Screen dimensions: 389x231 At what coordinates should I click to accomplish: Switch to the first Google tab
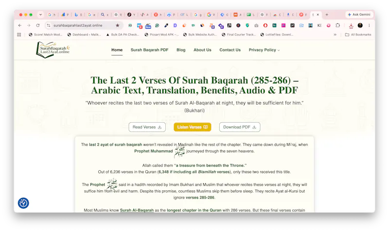coord(52,15)
